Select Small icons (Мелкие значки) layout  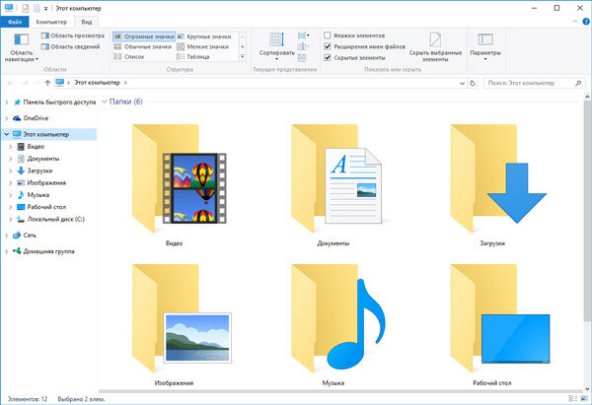click(203, 46)
